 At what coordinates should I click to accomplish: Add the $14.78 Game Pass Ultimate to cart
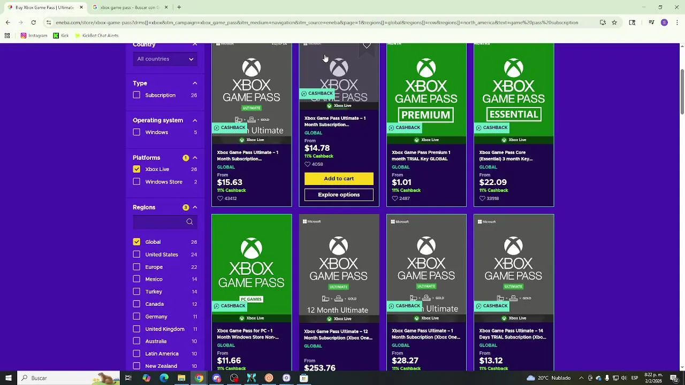tap(339, 179)
